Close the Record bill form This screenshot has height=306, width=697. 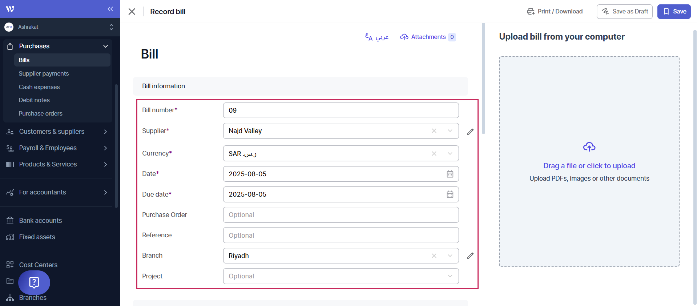132,12
